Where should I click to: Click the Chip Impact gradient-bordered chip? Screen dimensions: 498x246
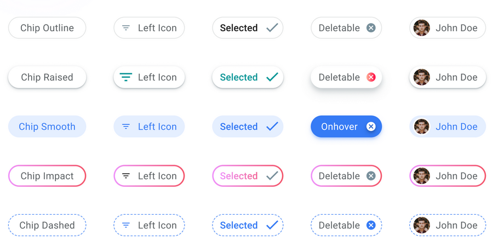(x=47, y=176)
